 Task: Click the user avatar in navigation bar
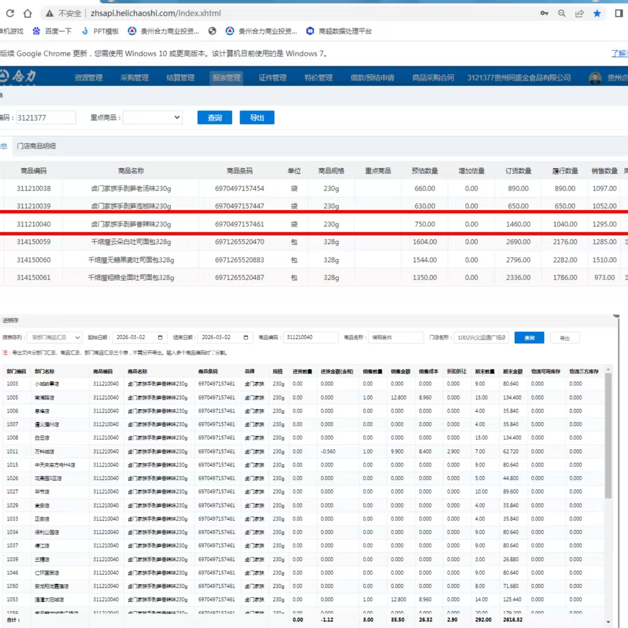pyautogui.click(x=595, y=78)
